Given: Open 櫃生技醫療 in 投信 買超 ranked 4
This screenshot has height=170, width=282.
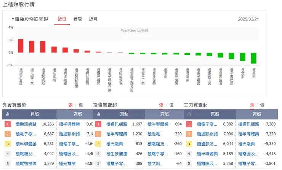Looking at the screenshot, I should (117, 154).
